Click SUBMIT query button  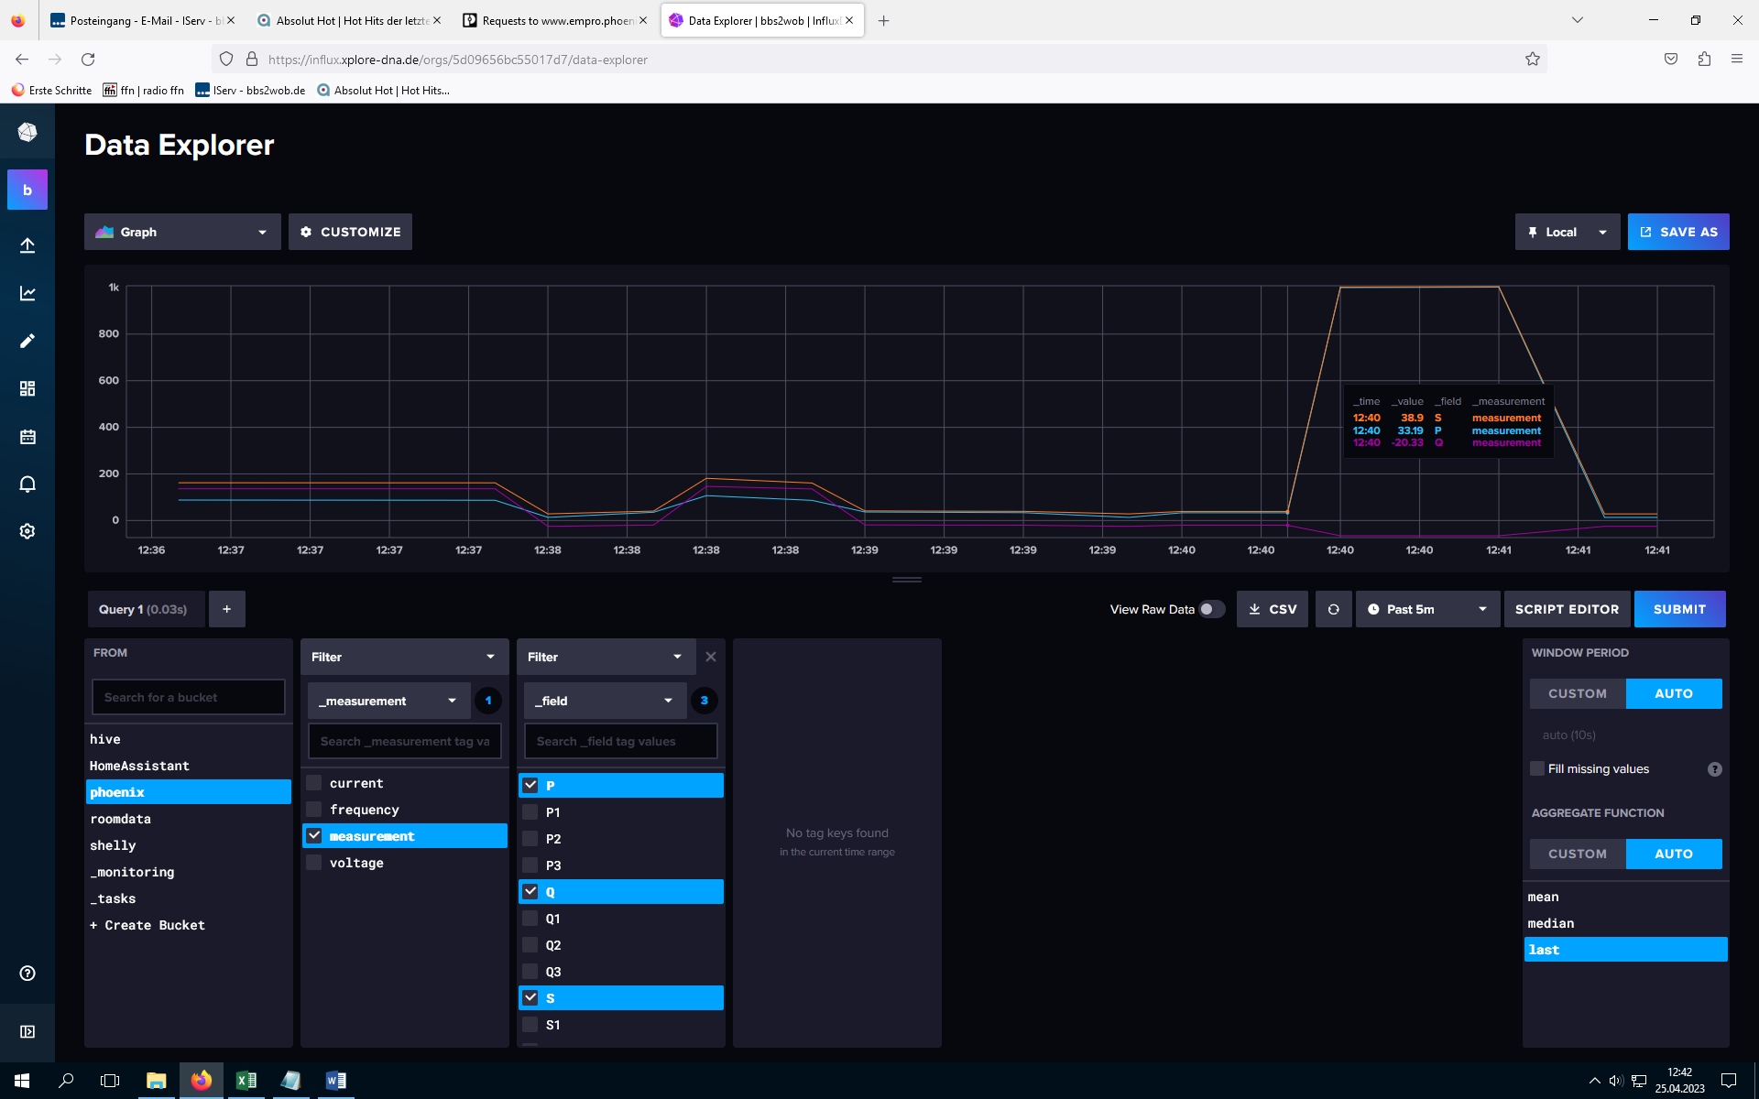(x=1679, y=609)
